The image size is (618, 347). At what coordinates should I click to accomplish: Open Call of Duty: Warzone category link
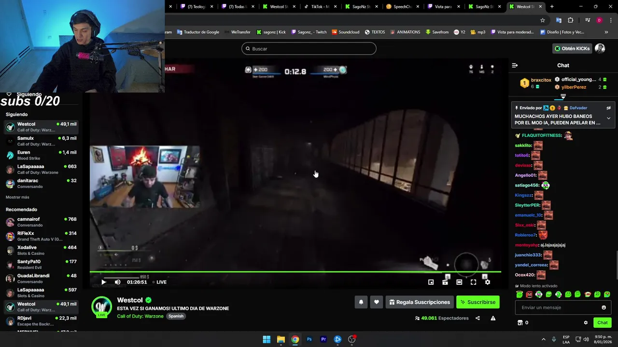pyautogui.click(x=140, y=316)
